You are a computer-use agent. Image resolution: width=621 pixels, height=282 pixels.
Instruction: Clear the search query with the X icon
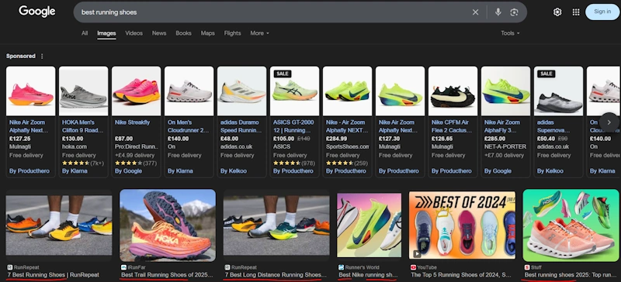click(475, 12)
